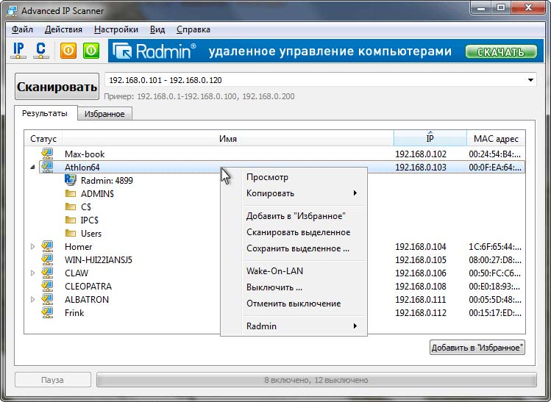Click the Radmin logo in banner
The height and width of the screenshot is (402, 551).
click(154, 51)
